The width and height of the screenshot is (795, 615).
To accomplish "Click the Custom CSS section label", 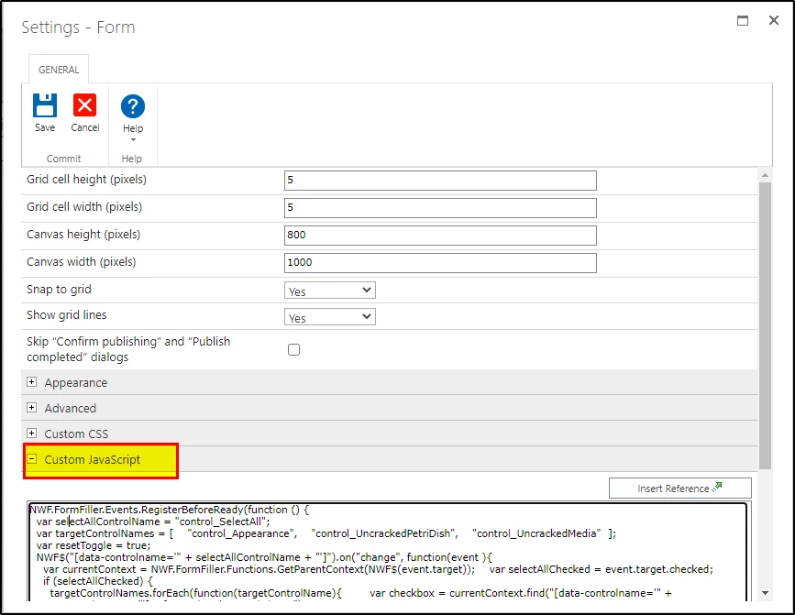I will pos(76,434).
